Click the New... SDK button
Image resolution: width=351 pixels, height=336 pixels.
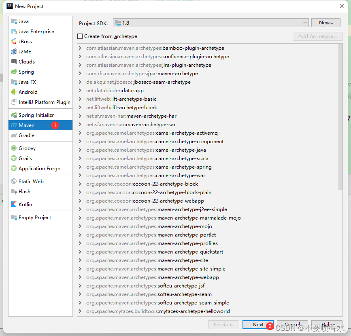pos(326,23)
